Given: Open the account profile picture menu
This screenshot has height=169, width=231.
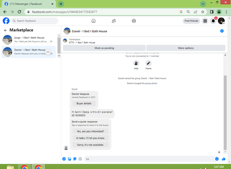Looking at the screenshot, I should (221, 21).
